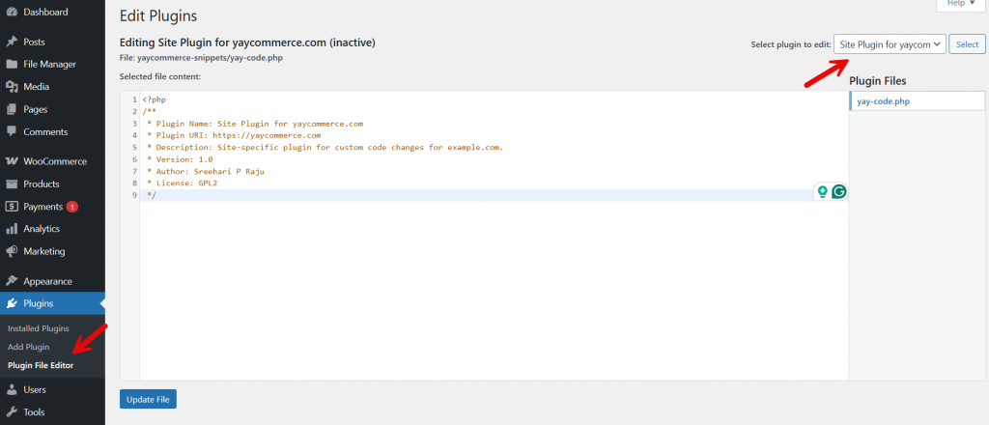The width and height of the screenshot is (989, 425).
Task: Open the Add Plugin submenu link
Action: point(28,347)
